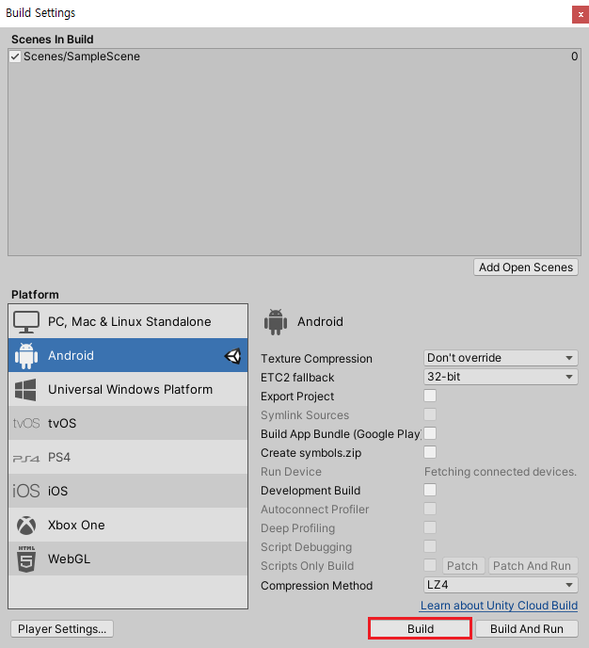Open the Compression Method LZ4 dropdown
The width and height of the screenshot is (589, 648).
(501, 585)
